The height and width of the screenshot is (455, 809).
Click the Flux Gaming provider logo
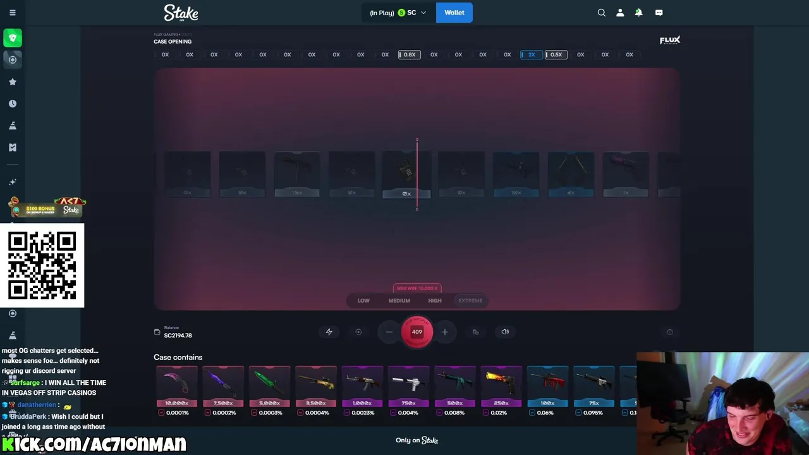click(670, 40)
